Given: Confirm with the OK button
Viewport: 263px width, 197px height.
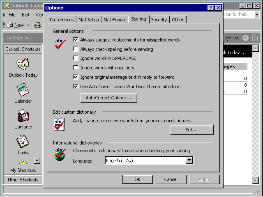Looking at the screenshot, I should [138, 179].
